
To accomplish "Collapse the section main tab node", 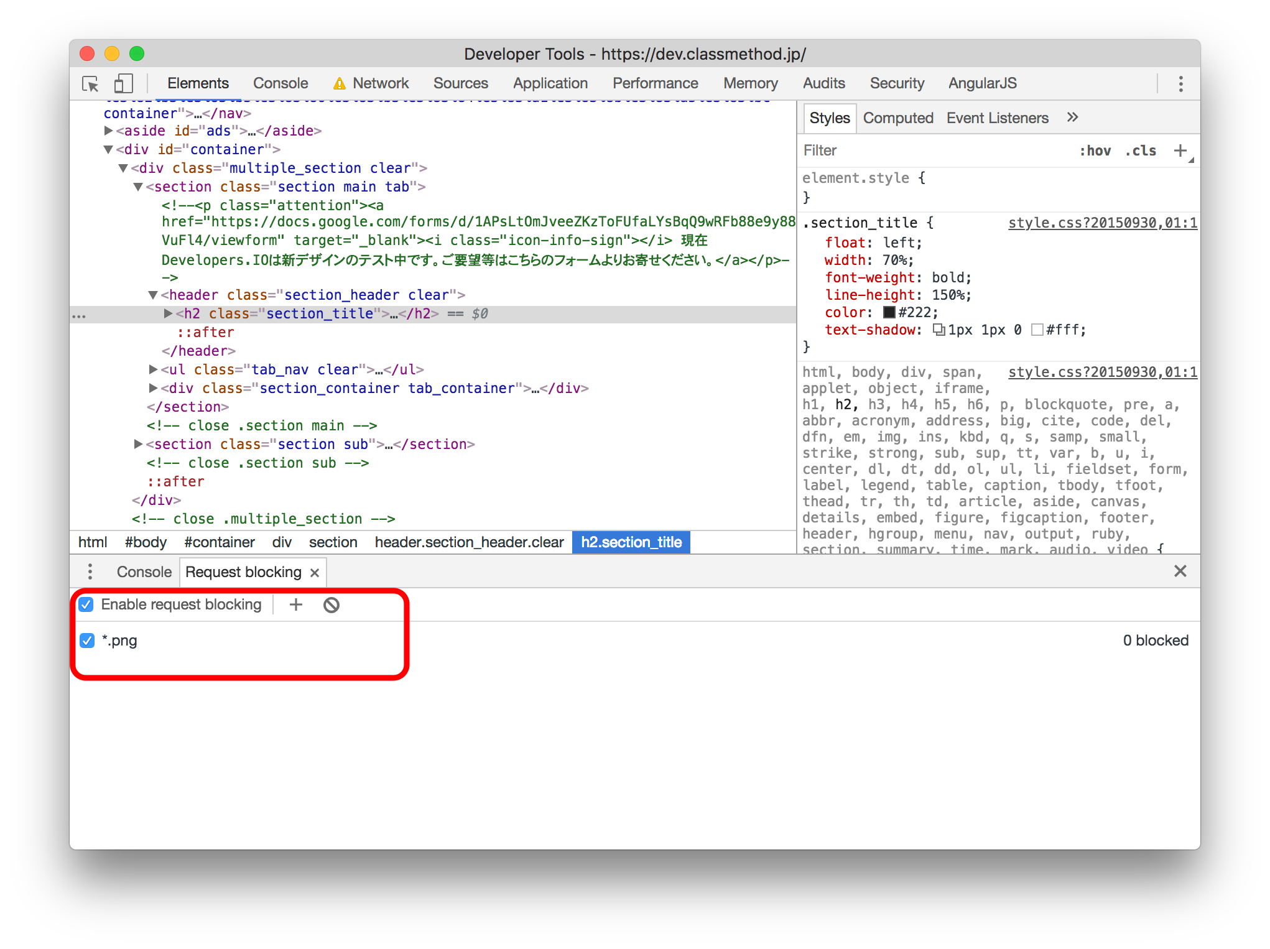I will tap(138, 187).
